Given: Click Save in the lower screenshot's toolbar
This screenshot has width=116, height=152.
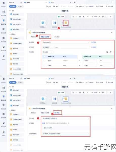Looking at the screenshot, I should click(56, 82).
